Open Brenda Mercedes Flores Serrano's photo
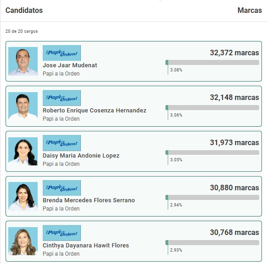 coord(23,196)
